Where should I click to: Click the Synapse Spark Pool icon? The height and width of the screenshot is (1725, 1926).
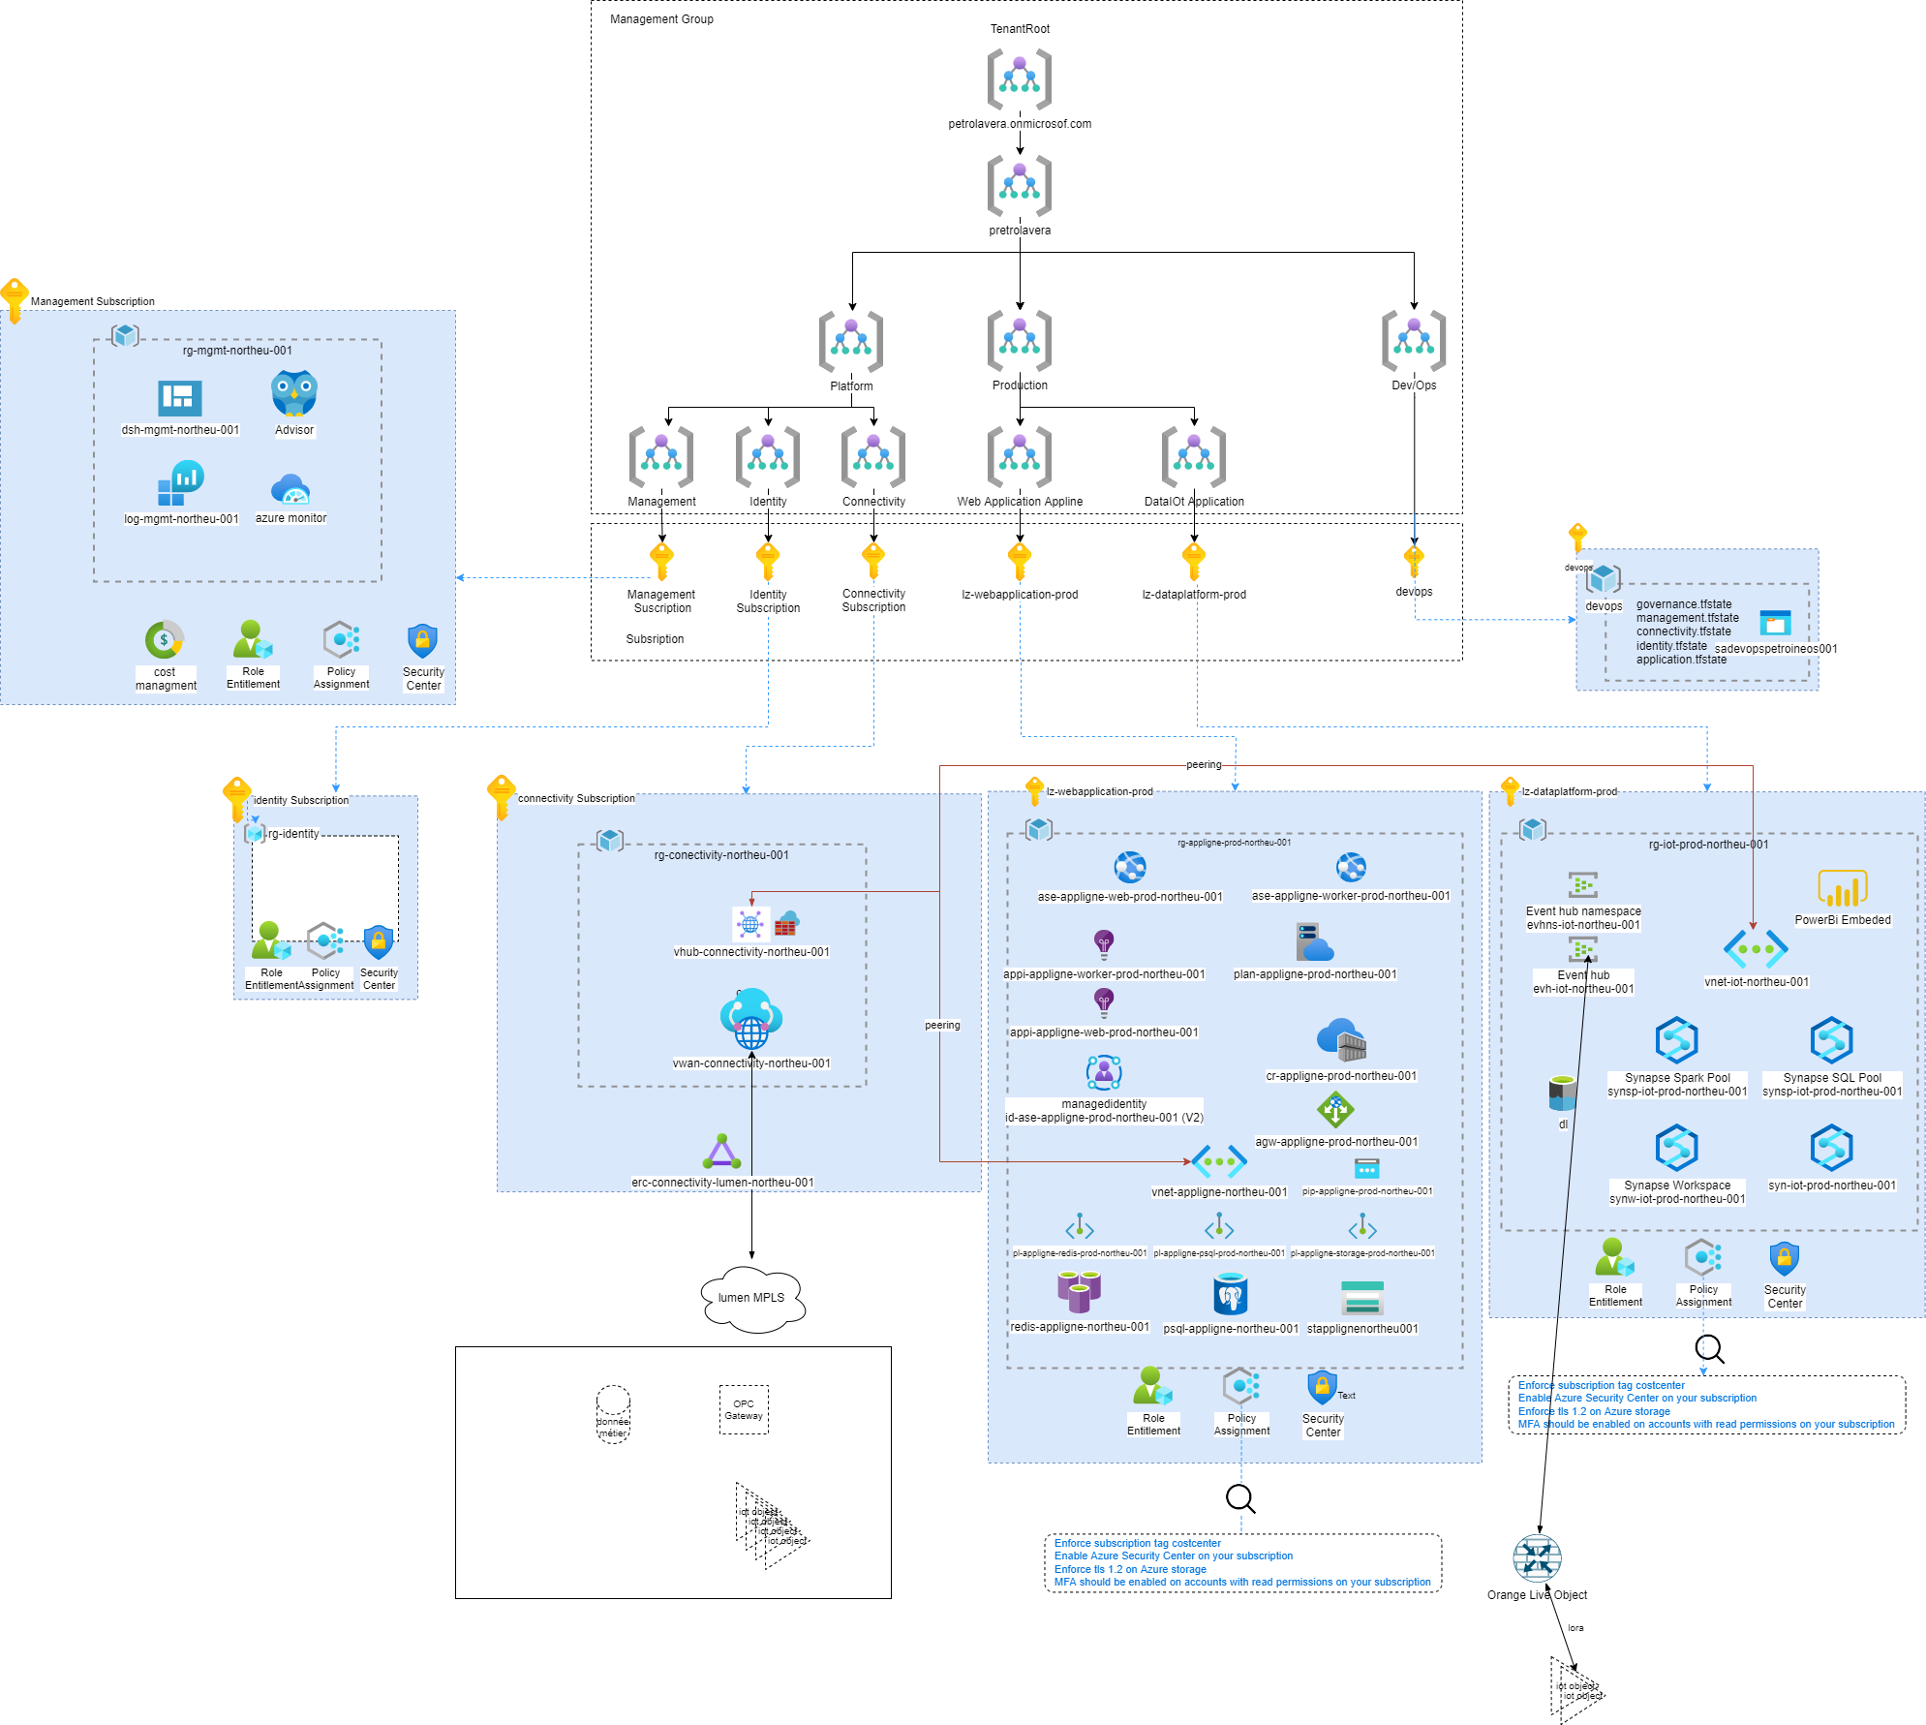pos(1677,1040)
